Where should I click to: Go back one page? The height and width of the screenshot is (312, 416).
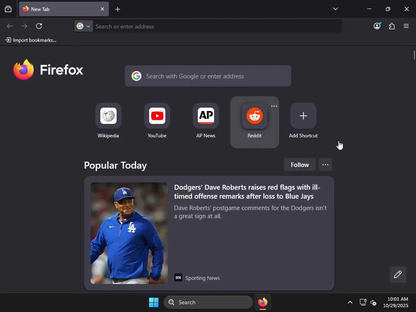(10, 26)
